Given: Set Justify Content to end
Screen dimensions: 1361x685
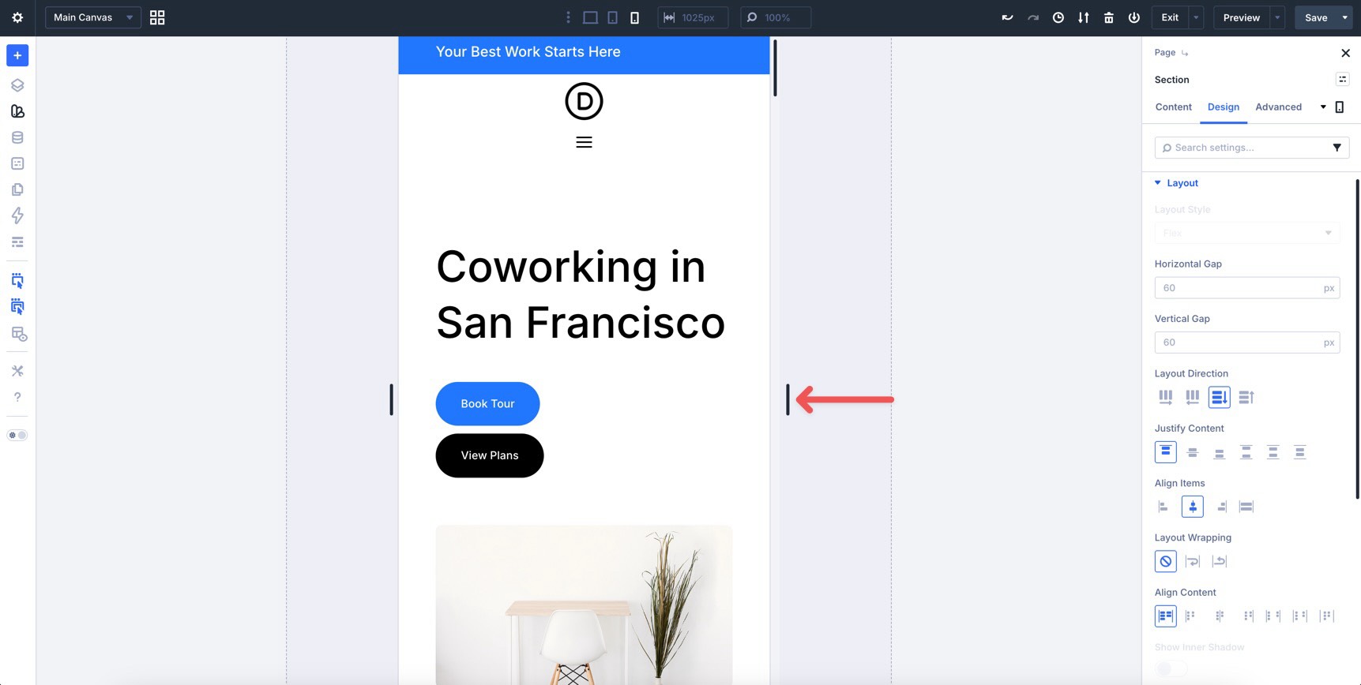Looking at the screenshot, I should [x=1219, y=452].
